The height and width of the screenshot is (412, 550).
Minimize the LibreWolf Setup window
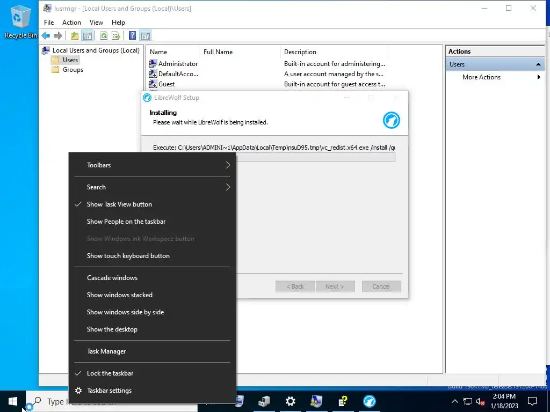[x=347, y=98]
